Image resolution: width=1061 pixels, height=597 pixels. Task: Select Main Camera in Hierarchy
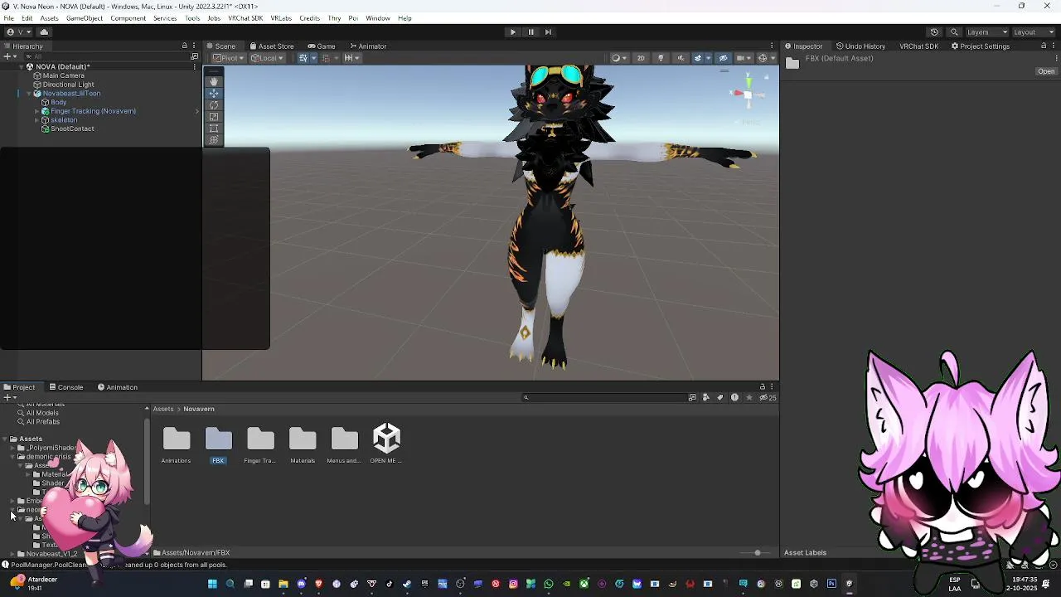click(x=63, y=75)
